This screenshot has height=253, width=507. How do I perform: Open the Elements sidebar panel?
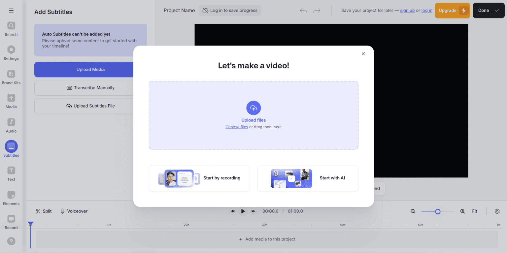(11, 198)
